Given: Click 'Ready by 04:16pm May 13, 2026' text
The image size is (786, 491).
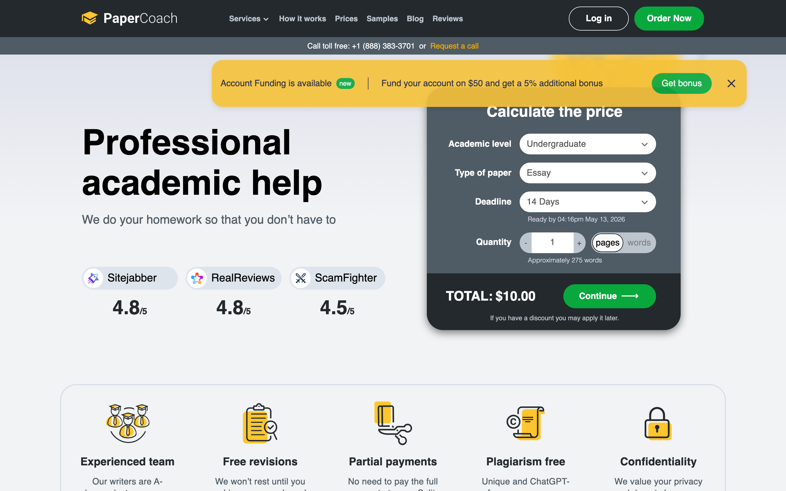Looking at the screenshot, I should pos(576,219).
